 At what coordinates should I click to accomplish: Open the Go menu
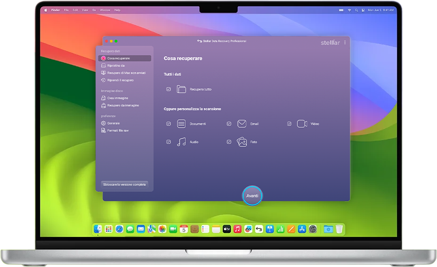point(94,10)
